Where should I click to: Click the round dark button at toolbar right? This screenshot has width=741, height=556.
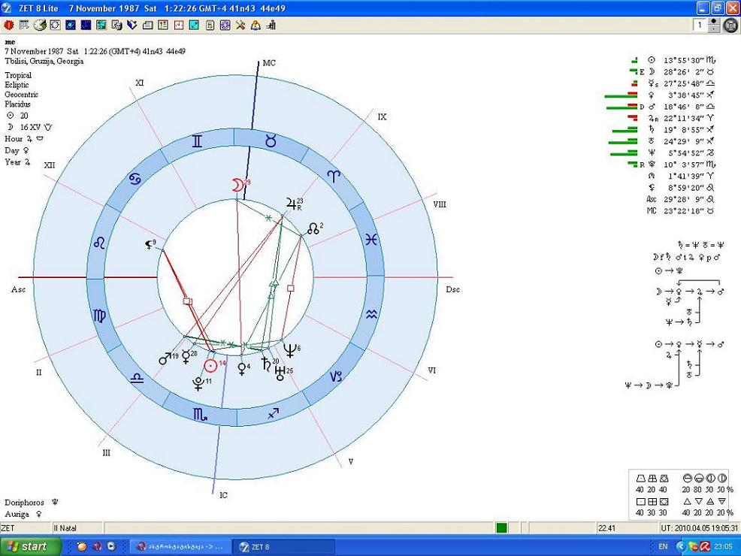pyautogui.click(x=730, y=26)
